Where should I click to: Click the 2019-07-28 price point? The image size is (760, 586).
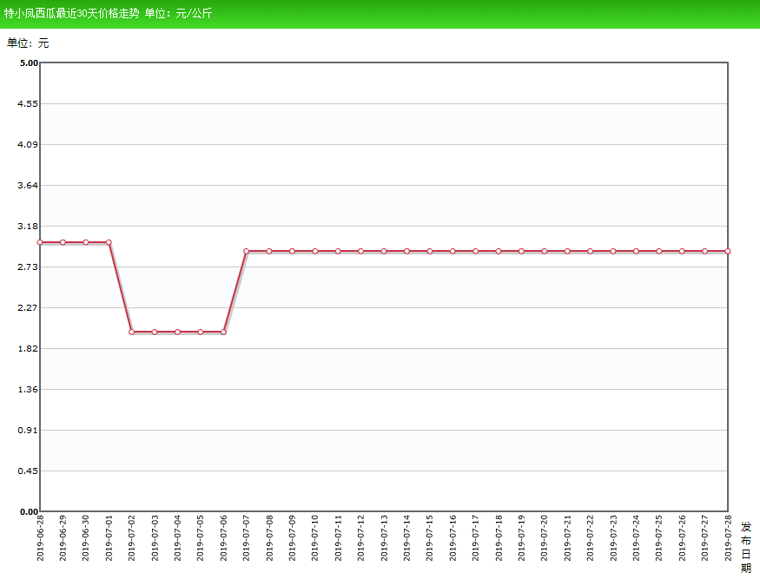click(x=728, y=252)
